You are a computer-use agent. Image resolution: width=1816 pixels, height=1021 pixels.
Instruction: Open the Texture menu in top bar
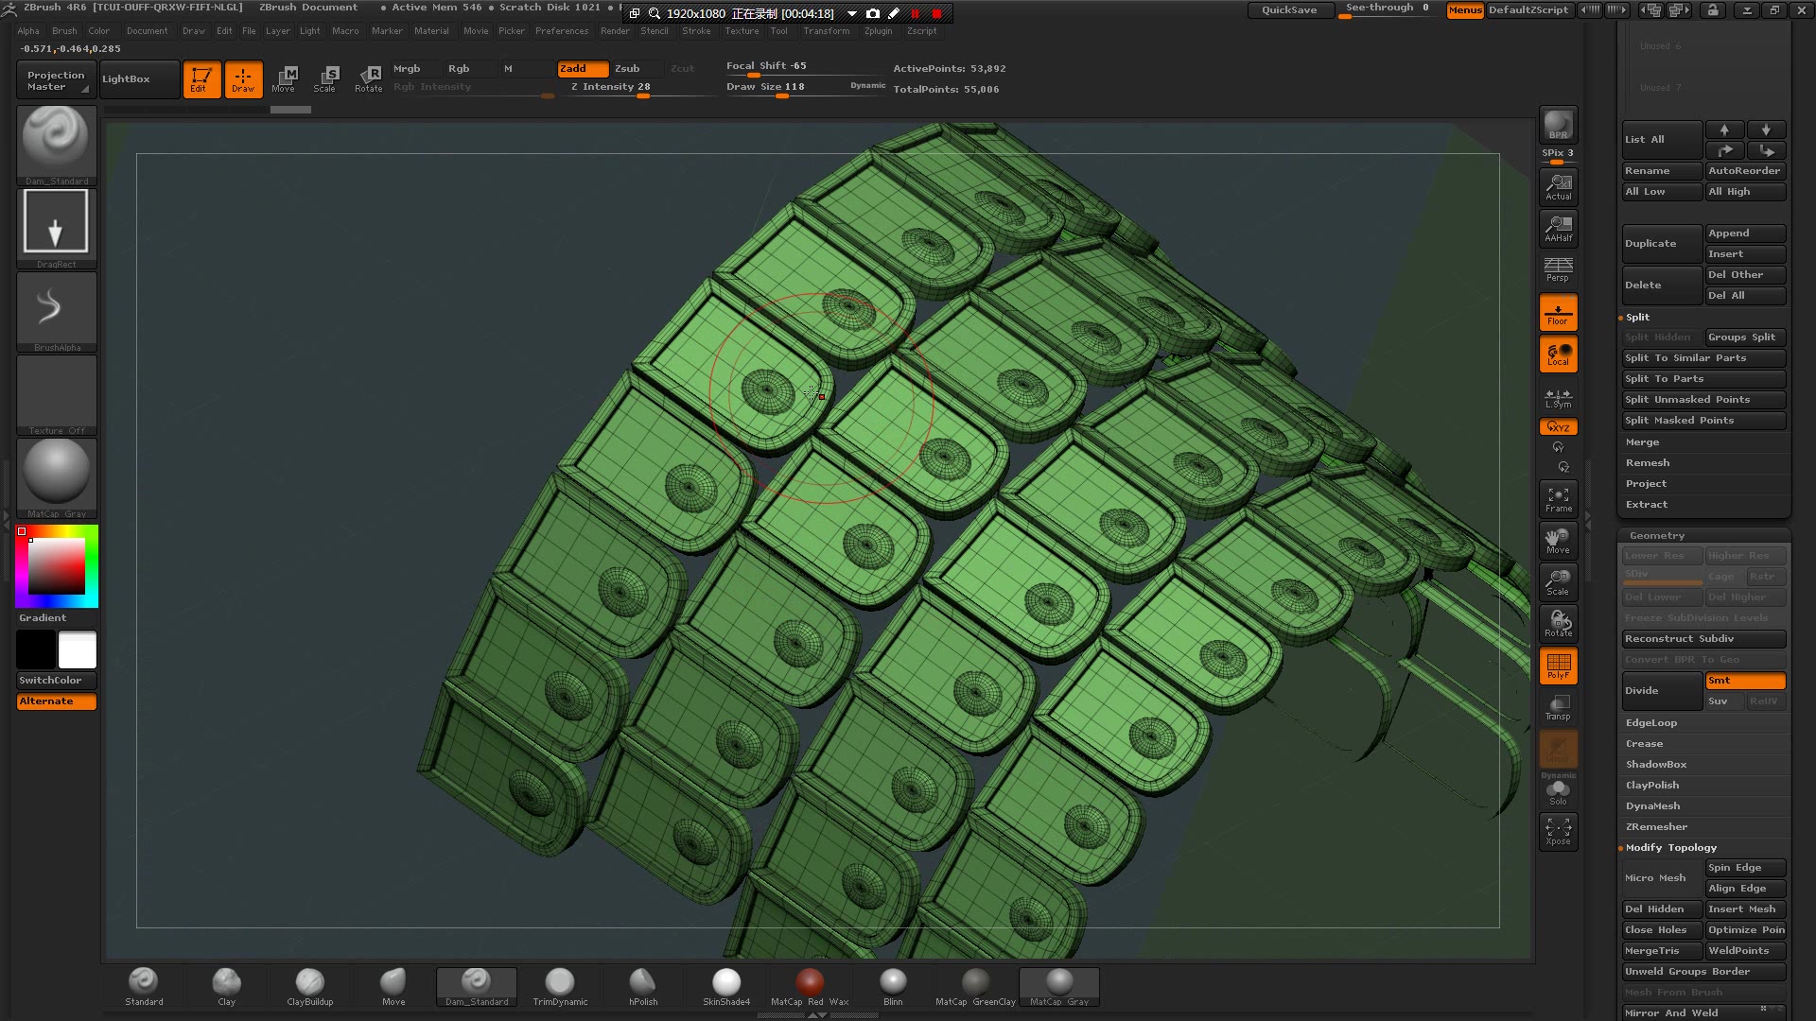(742, 31)
